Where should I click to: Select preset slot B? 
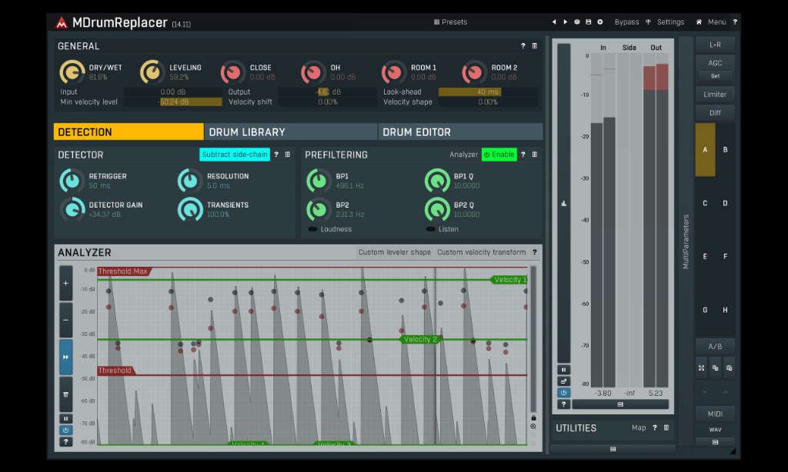725,150
